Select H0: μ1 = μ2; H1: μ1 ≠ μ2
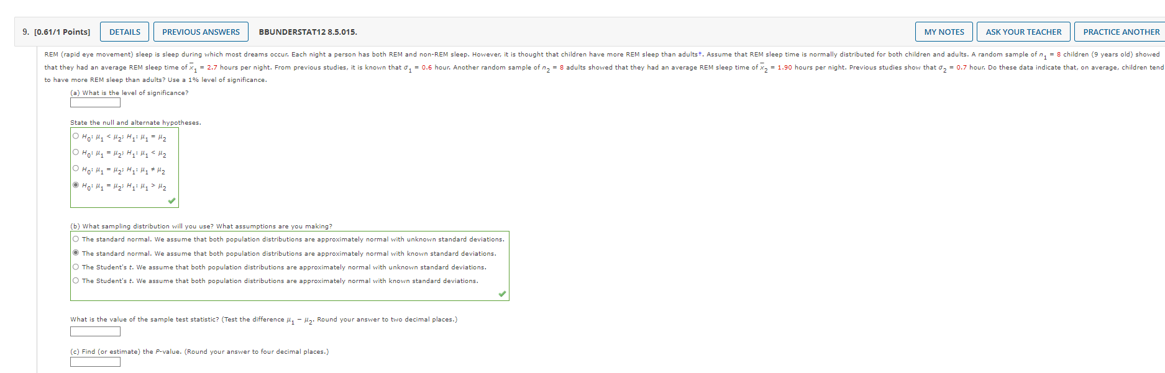This screenshot has width=1165, height=373. pos(76,168)
